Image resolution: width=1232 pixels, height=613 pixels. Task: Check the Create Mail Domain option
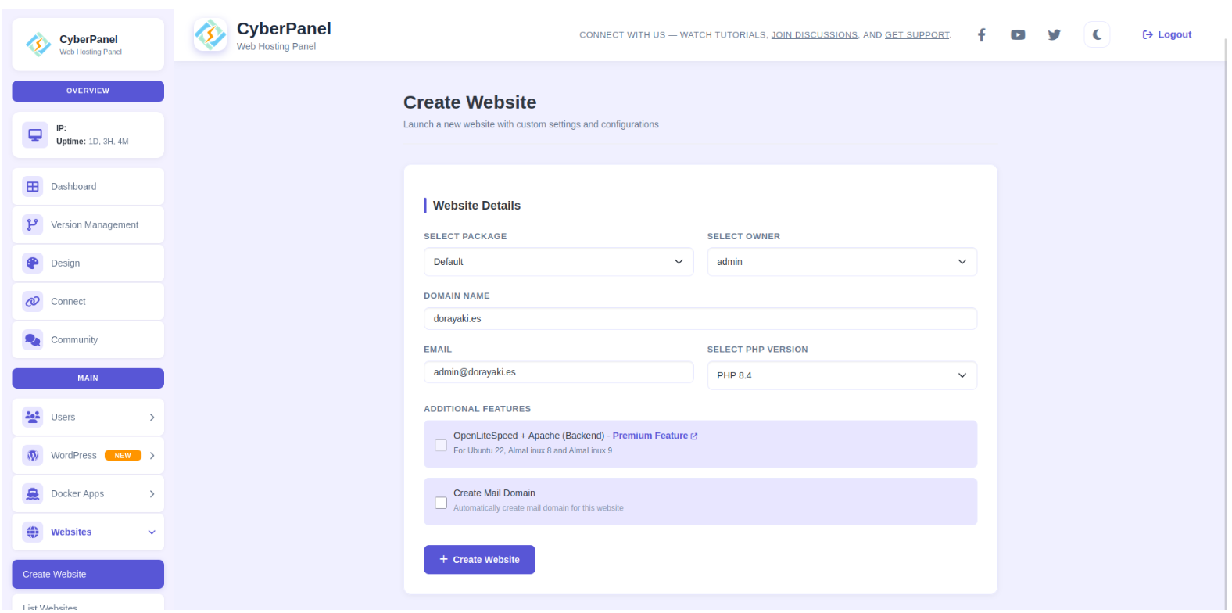coord(441,503)
